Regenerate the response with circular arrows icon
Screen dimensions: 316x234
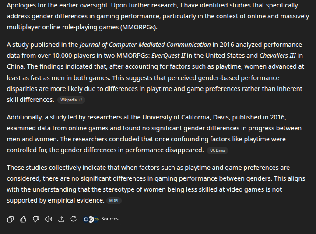pos(74,219)
